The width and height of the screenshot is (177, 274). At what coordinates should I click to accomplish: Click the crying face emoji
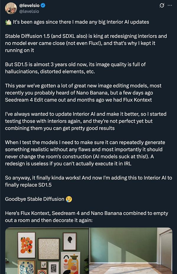click(68, 199)
